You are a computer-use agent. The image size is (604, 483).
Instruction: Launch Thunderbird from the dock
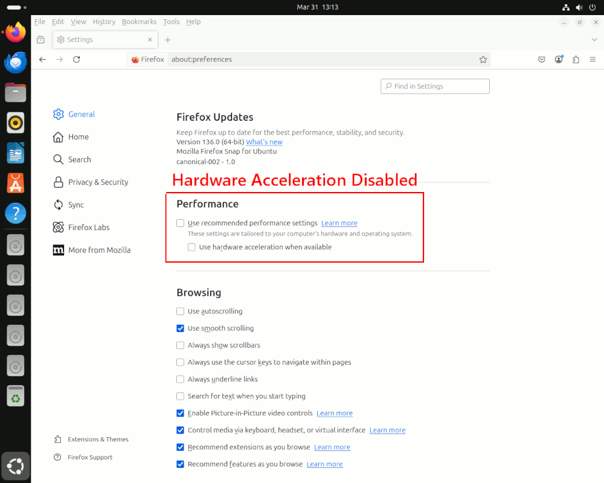click(16, 62)
